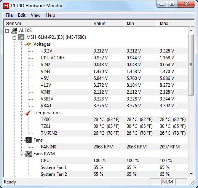This screenshot has width=198, height=188.
Task: Click the FANIN0 max value 2097 RPM
Action: (170, 147)
